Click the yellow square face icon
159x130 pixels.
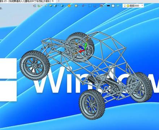coord(76,6)
